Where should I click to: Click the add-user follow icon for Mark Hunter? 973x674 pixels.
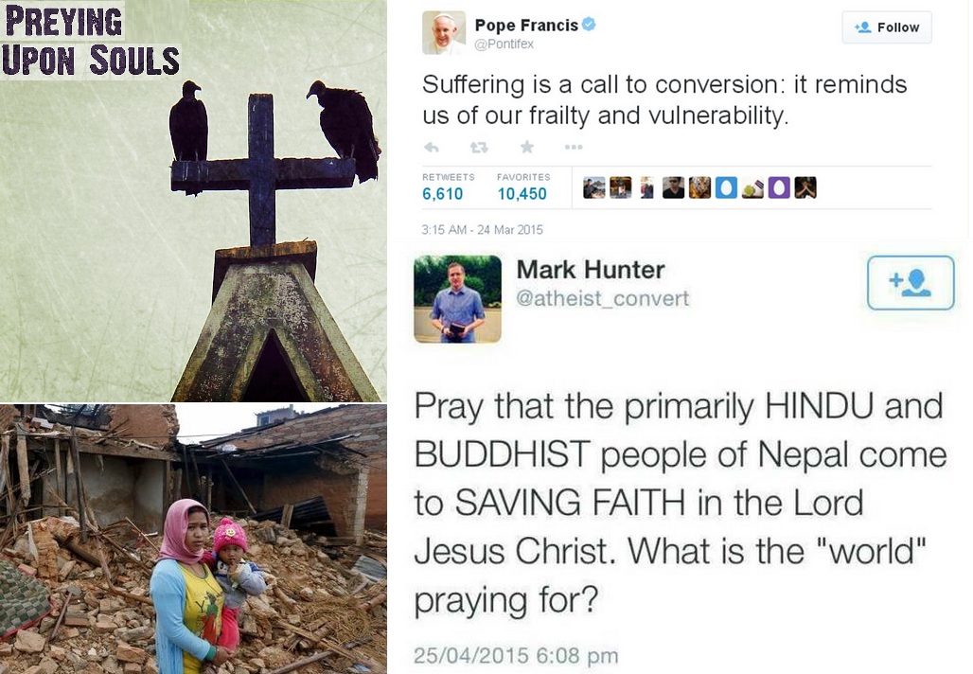tap(911, 282)
